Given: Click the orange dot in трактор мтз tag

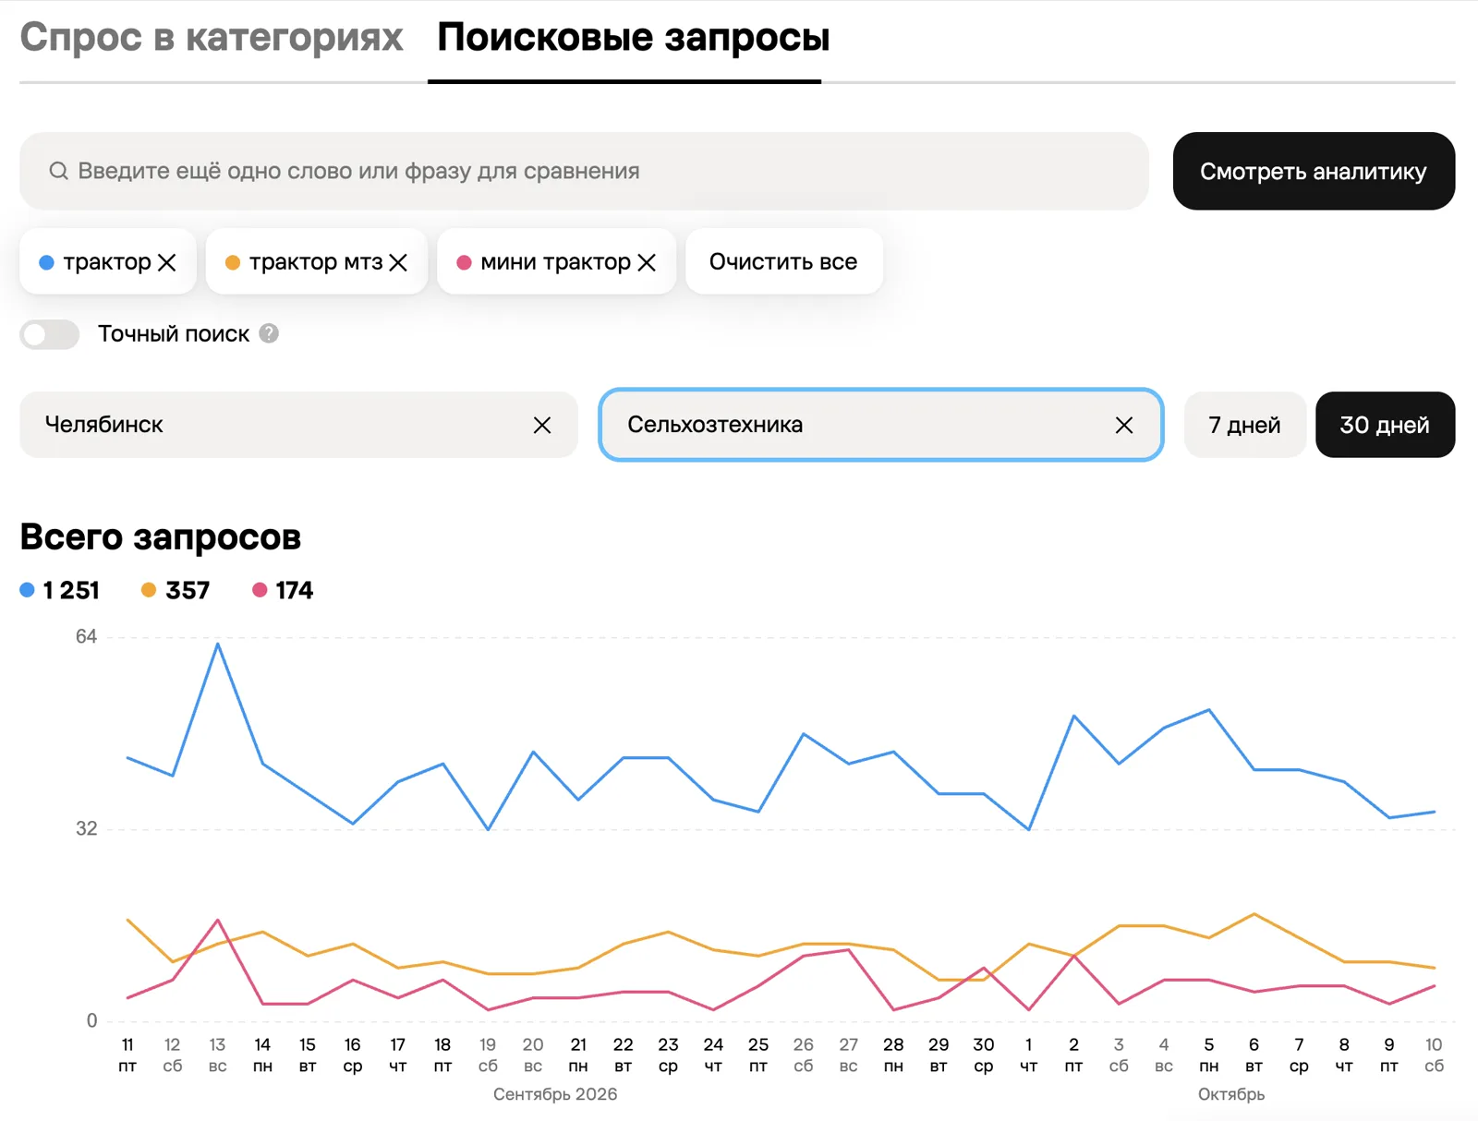Looking at the screenshot, I should point(233,262).
